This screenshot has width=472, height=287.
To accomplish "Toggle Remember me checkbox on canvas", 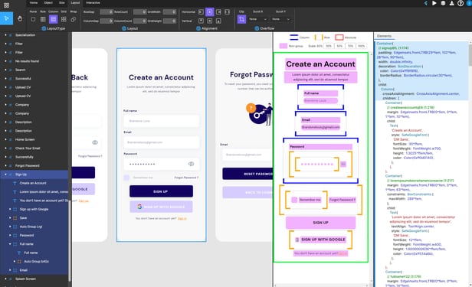I will [126, 178].
